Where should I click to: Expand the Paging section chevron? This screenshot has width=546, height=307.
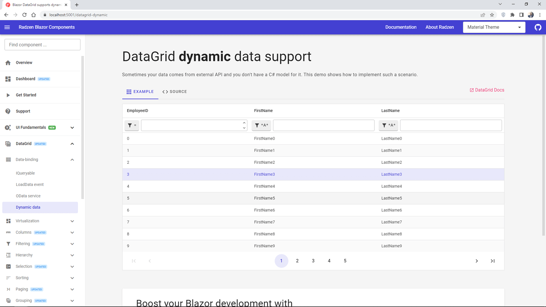tap(72, 290)
